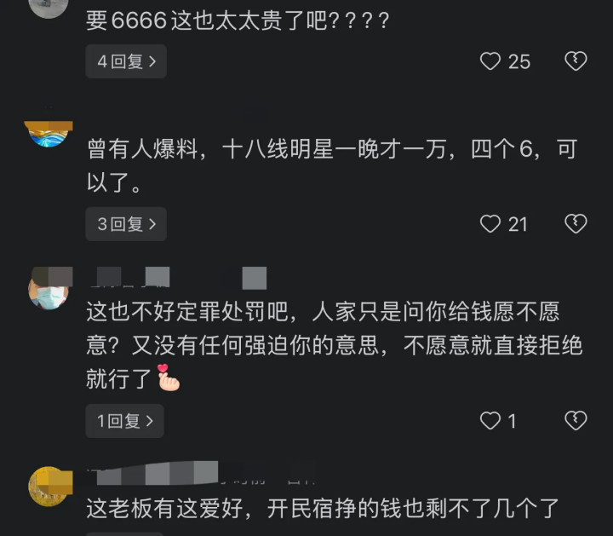Open the blue and gold wave avatar
Screen dimensions: 613x536
tap(49, 134)
